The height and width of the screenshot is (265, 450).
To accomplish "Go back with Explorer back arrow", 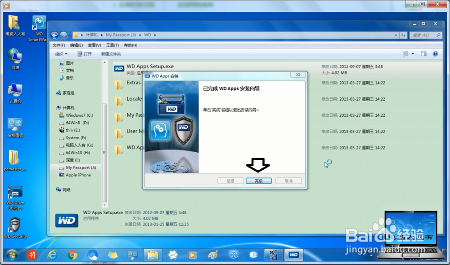I will click(54, 35).
